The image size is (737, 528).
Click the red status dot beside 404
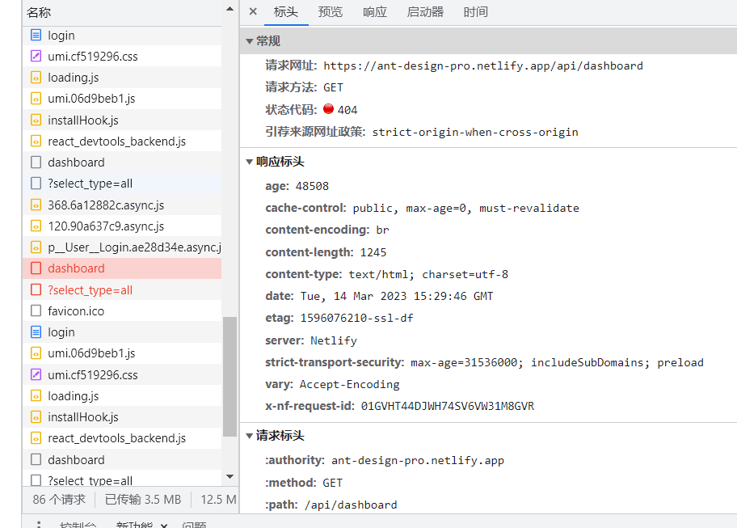point(329,109)
